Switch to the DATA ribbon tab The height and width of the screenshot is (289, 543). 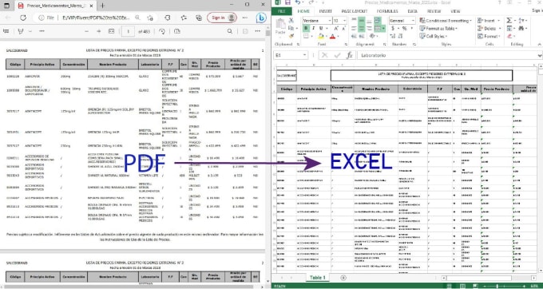pyautogui.click(x=413, y=11)
